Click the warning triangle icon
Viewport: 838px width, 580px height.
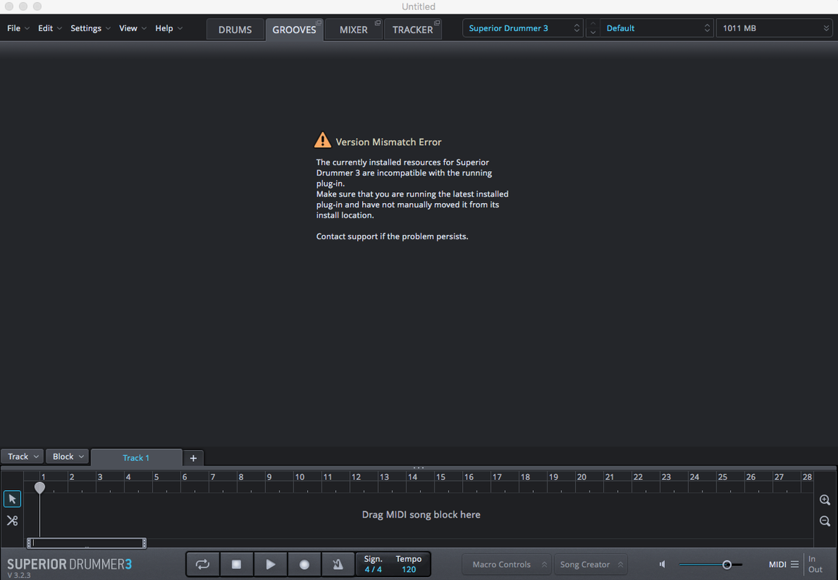pyautogui.click(x=322, y=140)
